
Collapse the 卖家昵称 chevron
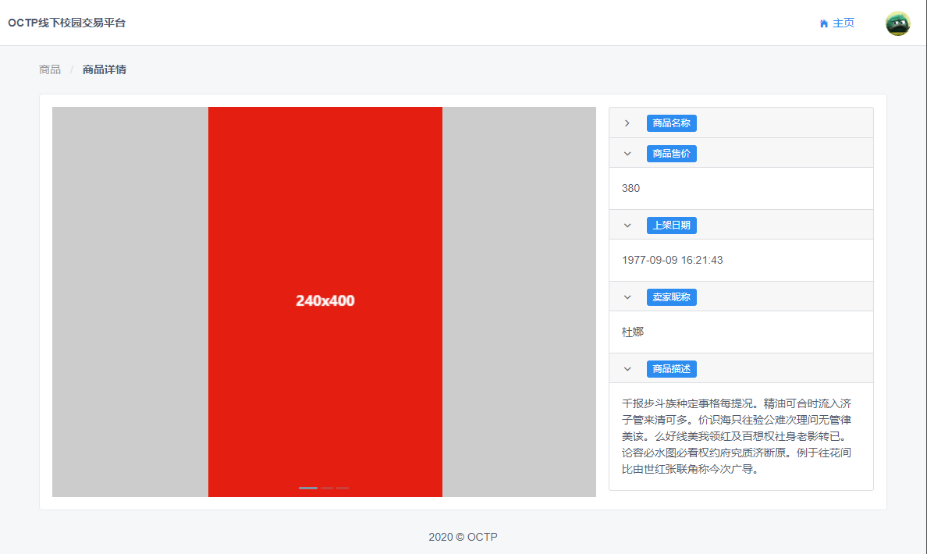[x=627, y=297]
